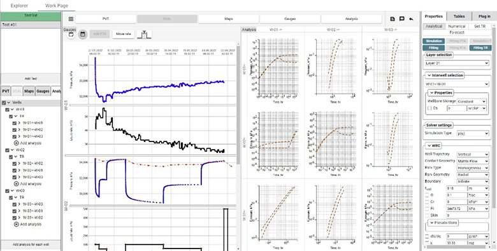Click Add analysis plus icon under W-01
The height and width of the screenshot is (251, 497).
click(x=17, y=143)
